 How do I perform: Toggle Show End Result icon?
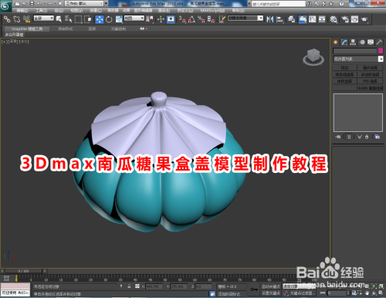[x=349, y=137]
